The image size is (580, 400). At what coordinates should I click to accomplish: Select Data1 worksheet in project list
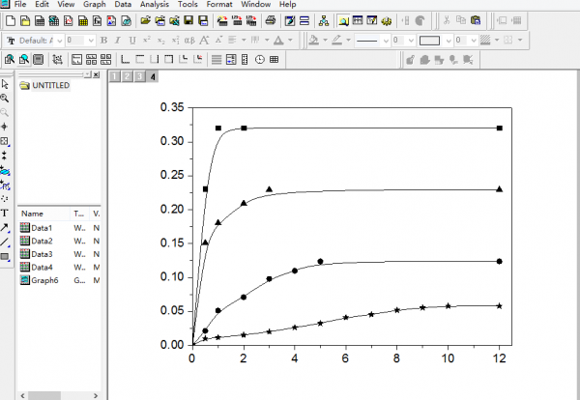[37, 228]
